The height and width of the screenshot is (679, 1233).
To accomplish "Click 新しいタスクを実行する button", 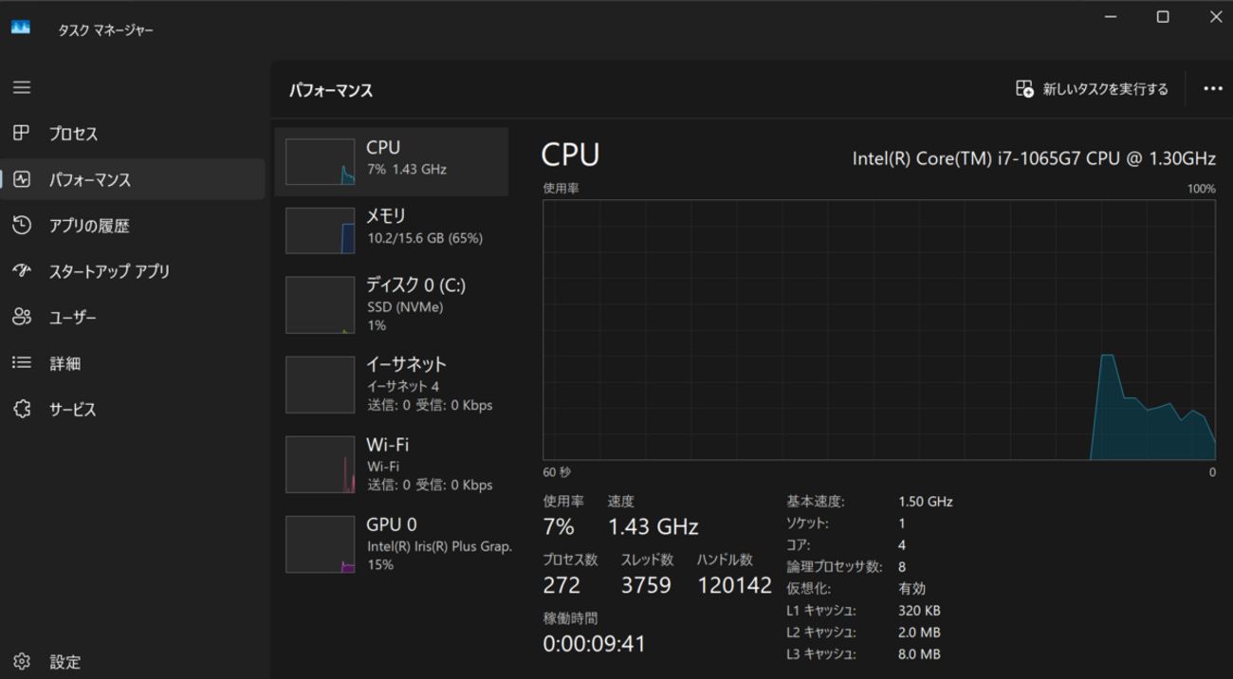I will (x=1092, y=88).
